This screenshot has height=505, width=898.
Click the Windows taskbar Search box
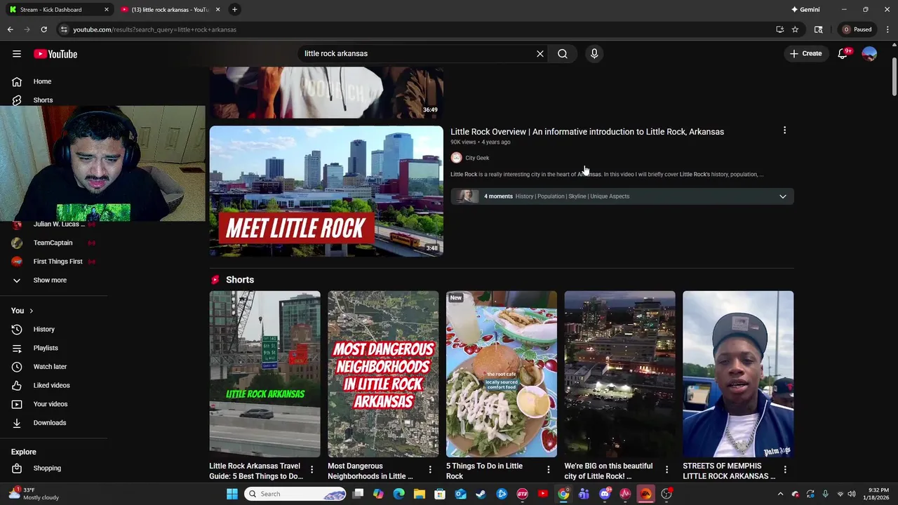(295, 494)
